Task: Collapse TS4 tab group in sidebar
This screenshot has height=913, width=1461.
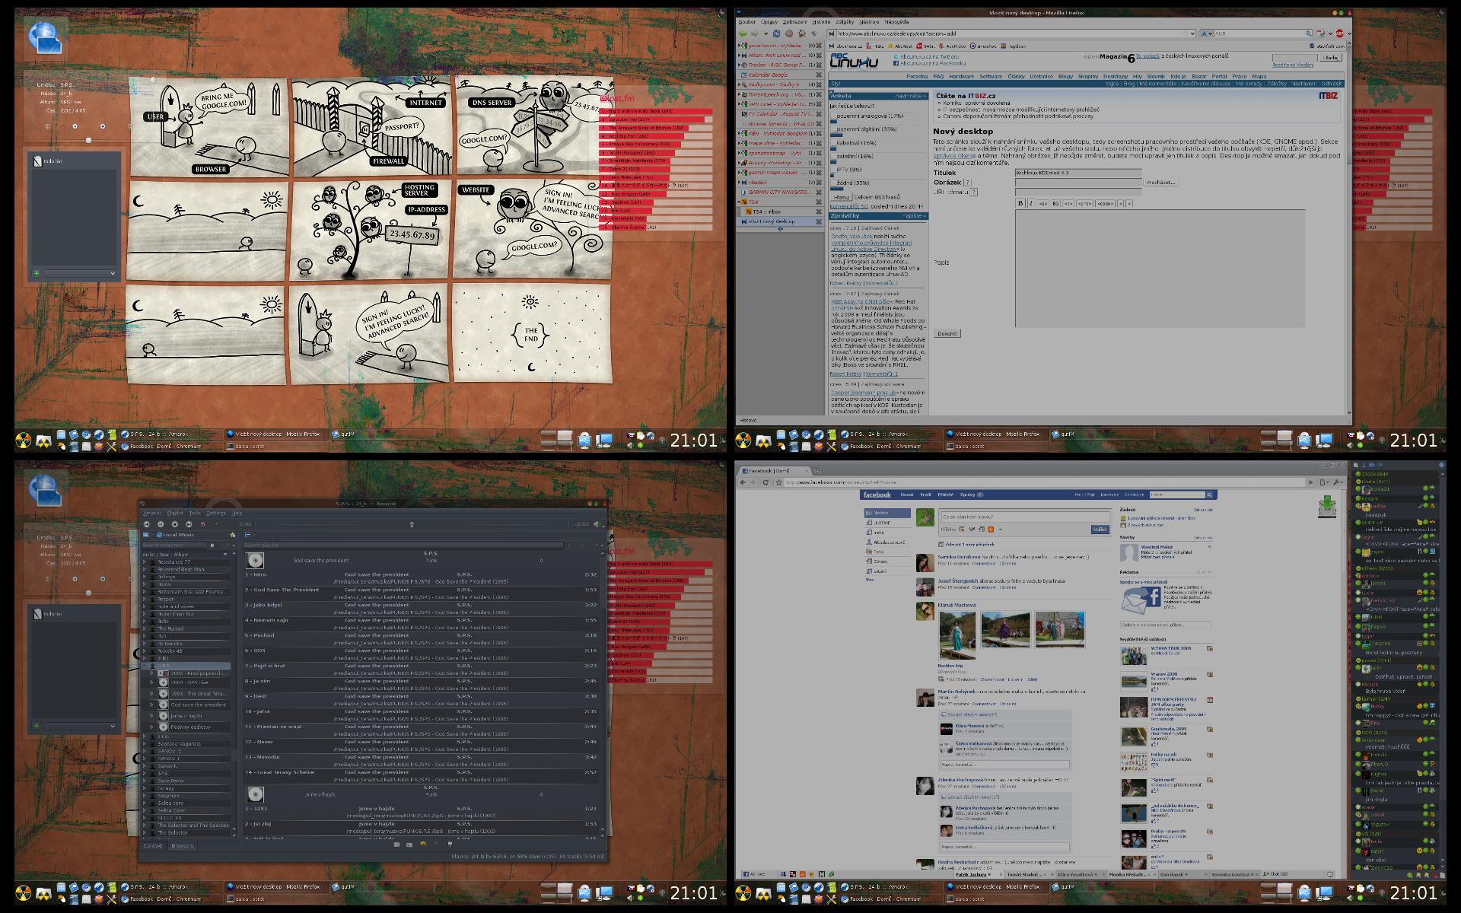Action: [x=739, y=202]
